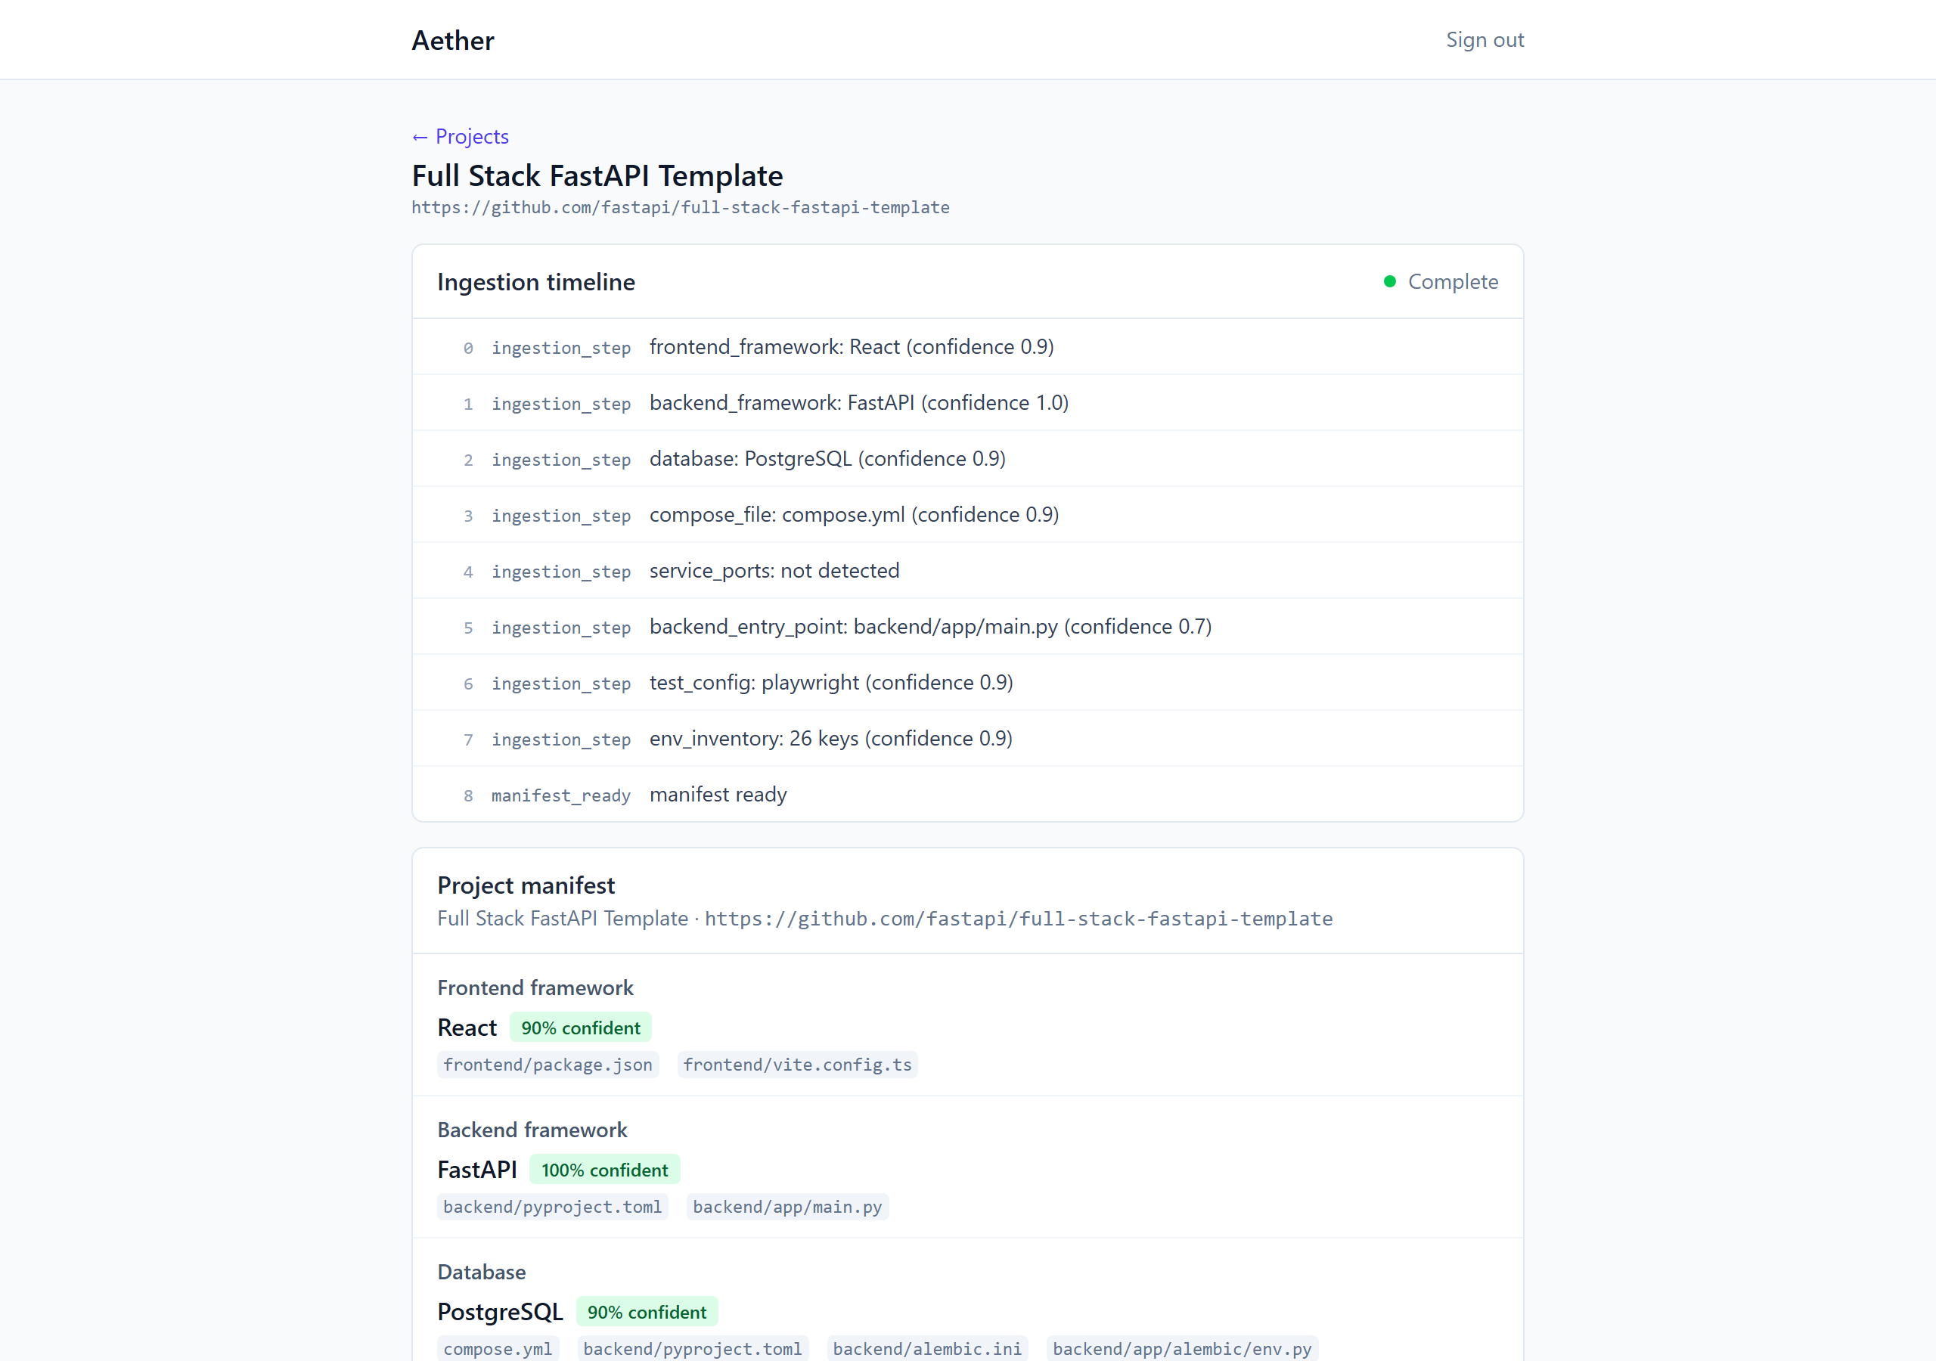Click the Database section label
The image size is (1936, 1361).
(482, 1272)
